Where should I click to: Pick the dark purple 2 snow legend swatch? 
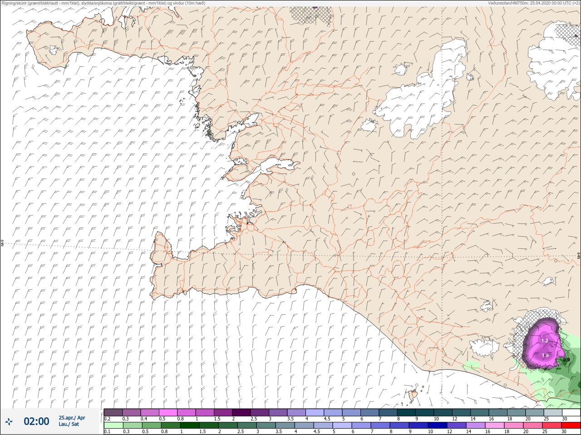[241, 412]
